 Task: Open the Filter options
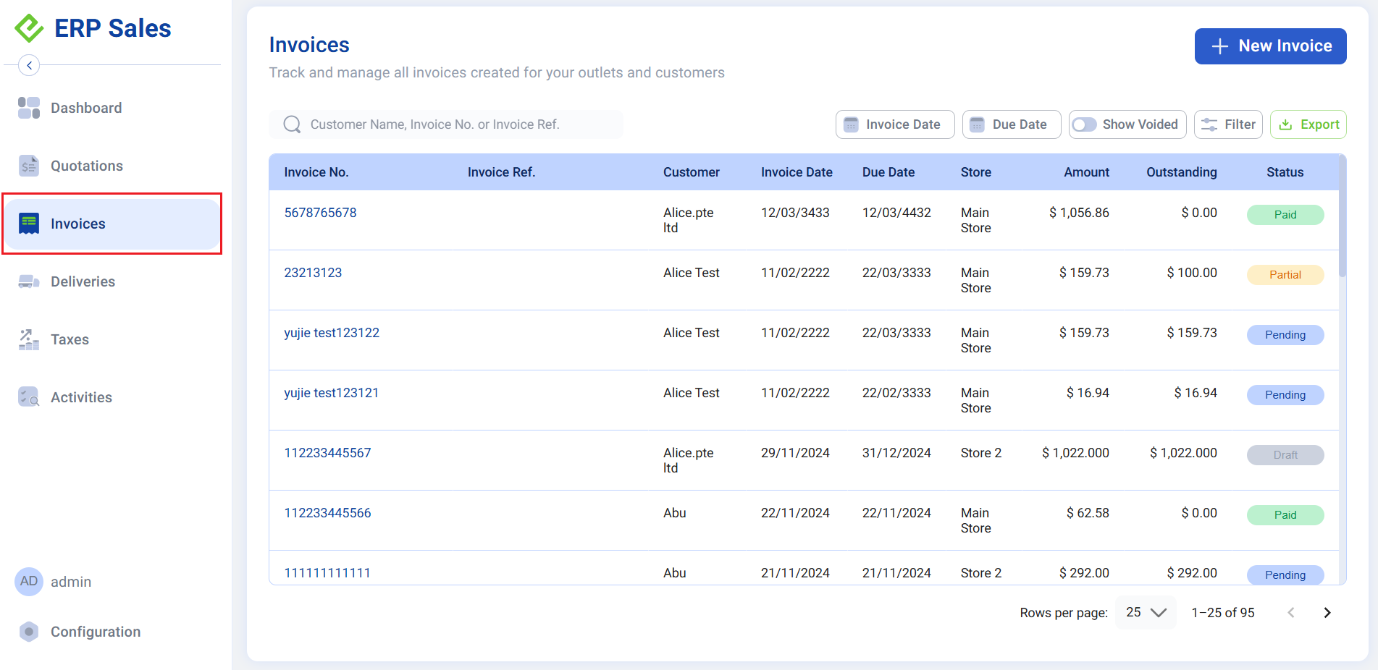click(1228, 124)
